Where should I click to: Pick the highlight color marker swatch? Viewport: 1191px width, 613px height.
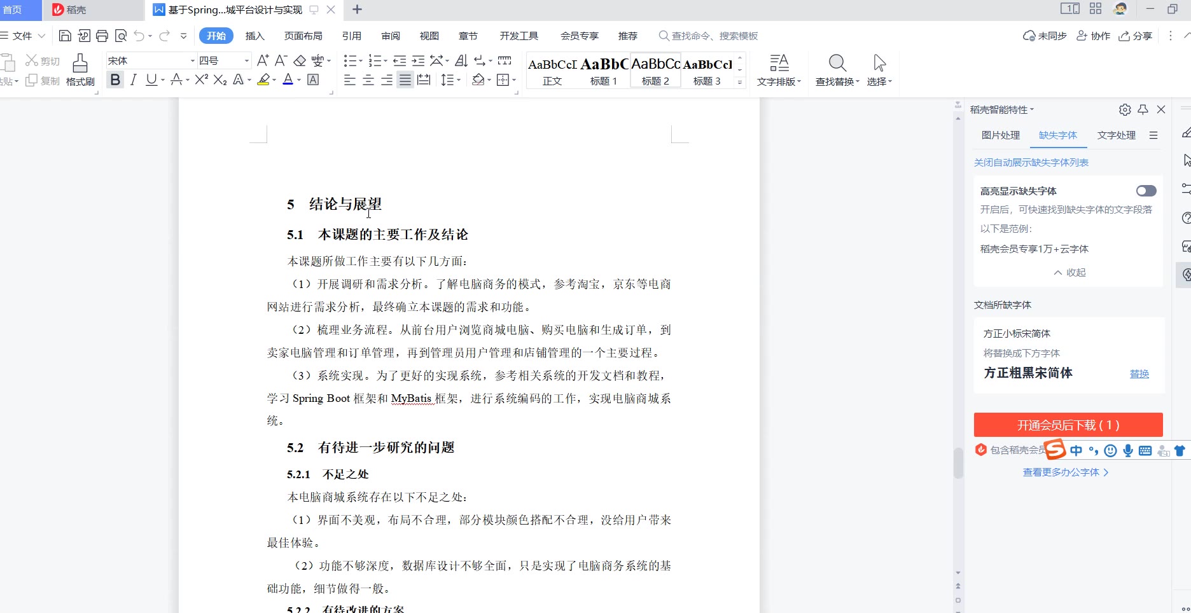point(263,79)
